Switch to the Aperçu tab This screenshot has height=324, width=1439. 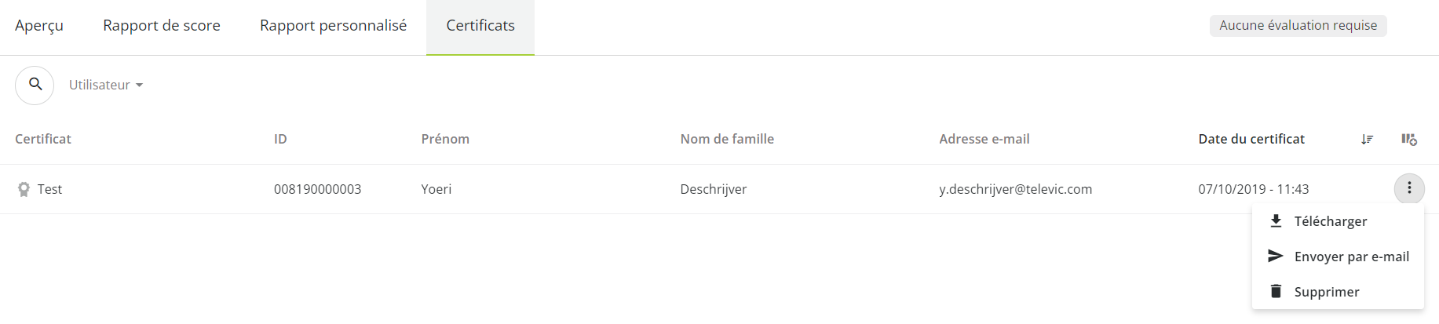tap(39, 26)
